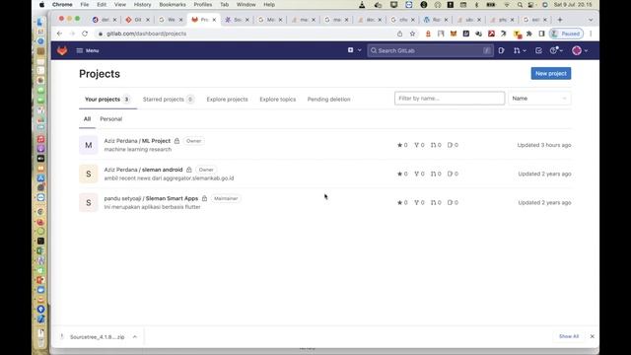Click the Filter by name field
This screenshot has width=631, height=355.
(x=450, y=99)
